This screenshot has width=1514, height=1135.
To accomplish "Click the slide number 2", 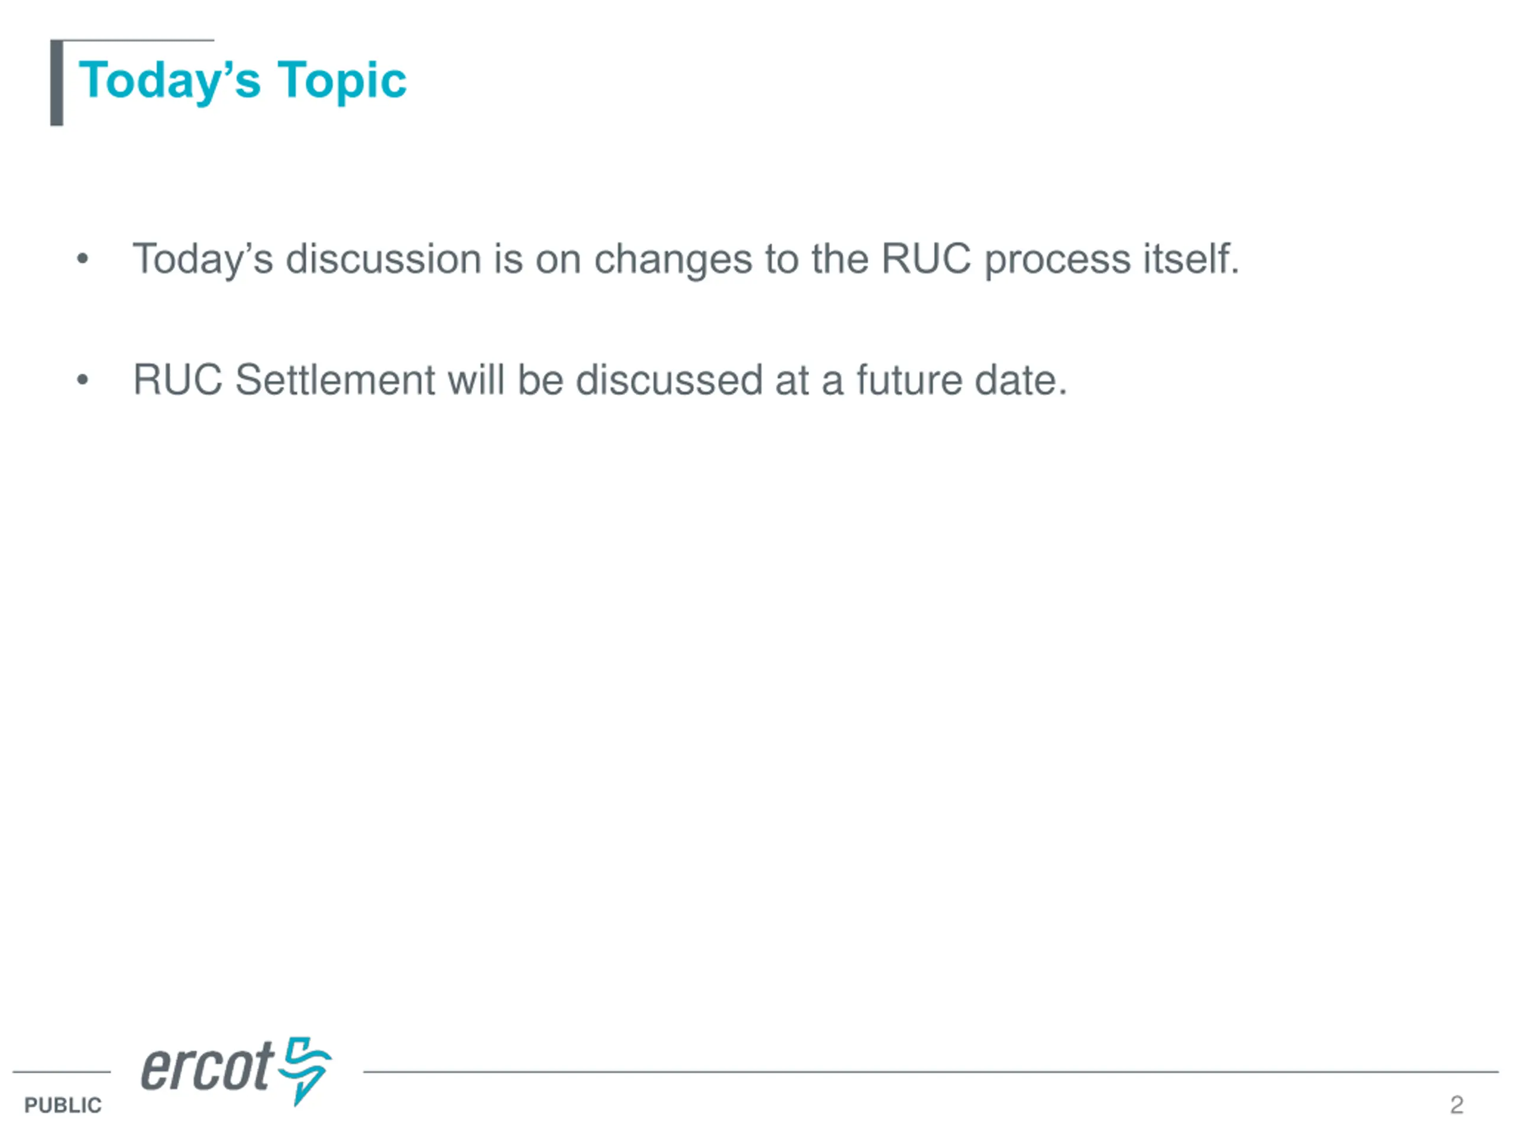I will (1457, 1104).
